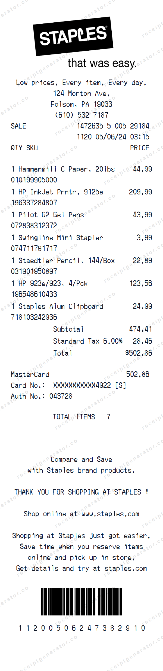Image resolution: width=163 pixels, height=671 pixels.
Task: Select the Total amount $502.86
Action: (x=139, y=353)
